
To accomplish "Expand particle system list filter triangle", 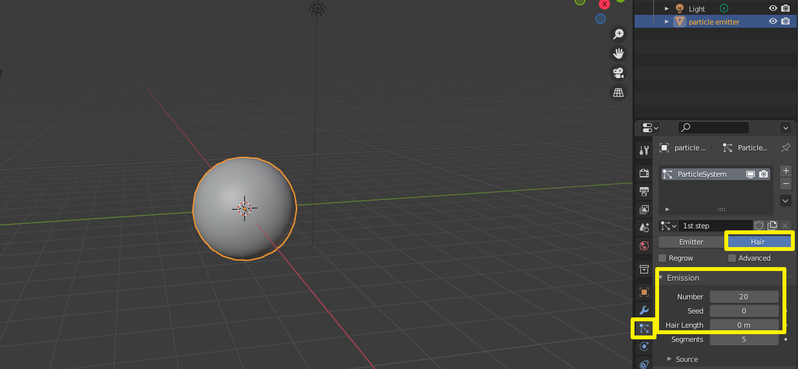I will (x=667, y=209).
